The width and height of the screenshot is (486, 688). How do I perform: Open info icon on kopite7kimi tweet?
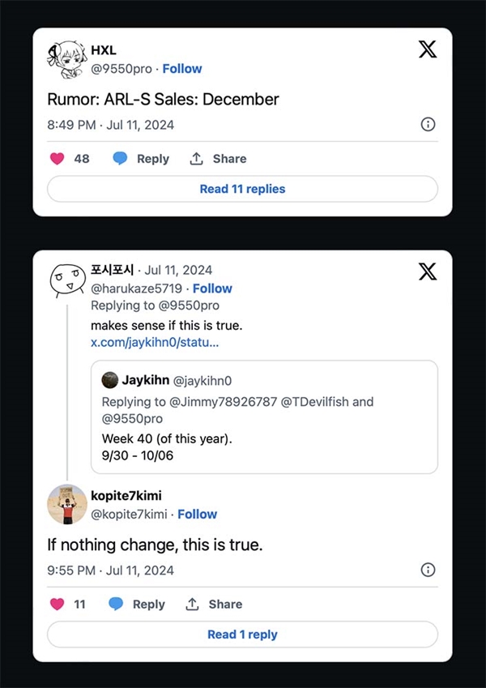[428, 570]
